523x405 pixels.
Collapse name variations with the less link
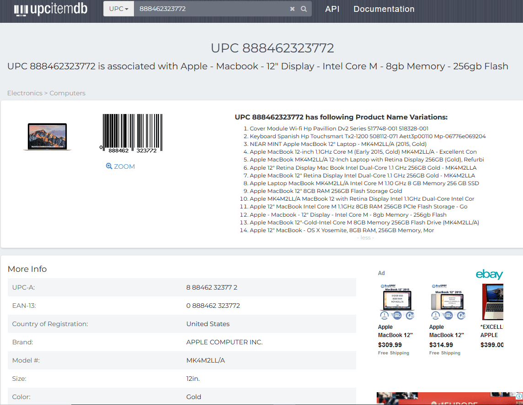(365, 238)
